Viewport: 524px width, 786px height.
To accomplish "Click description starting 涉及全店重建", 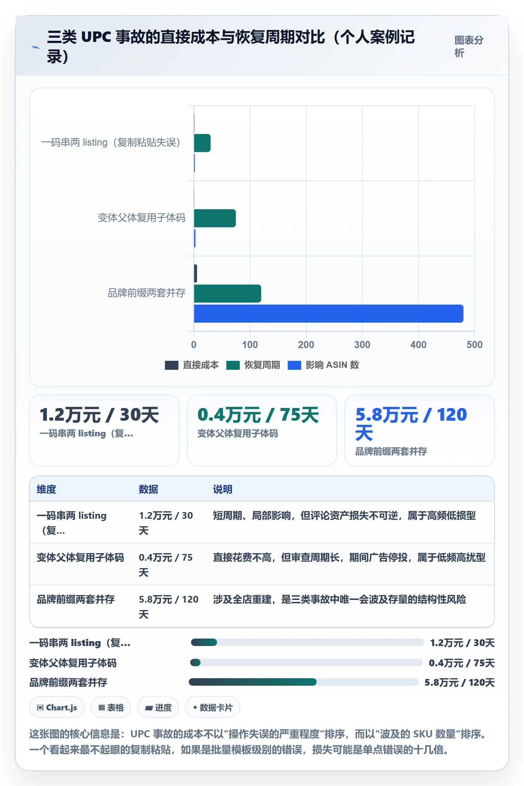I will (x=339, y=599).
